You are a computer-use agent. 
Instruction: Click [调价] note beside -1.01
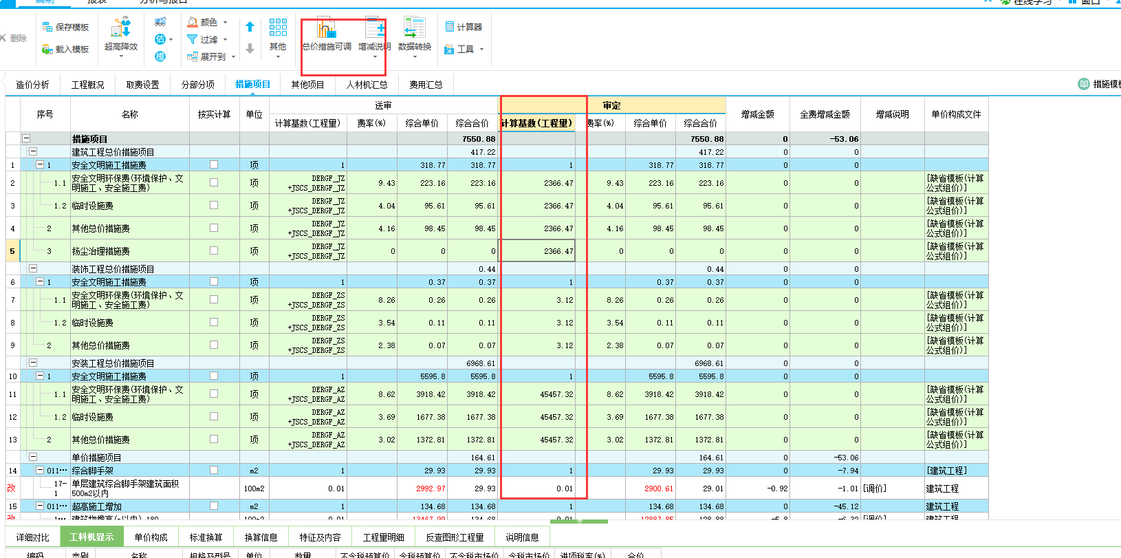(x=875, y=489)
